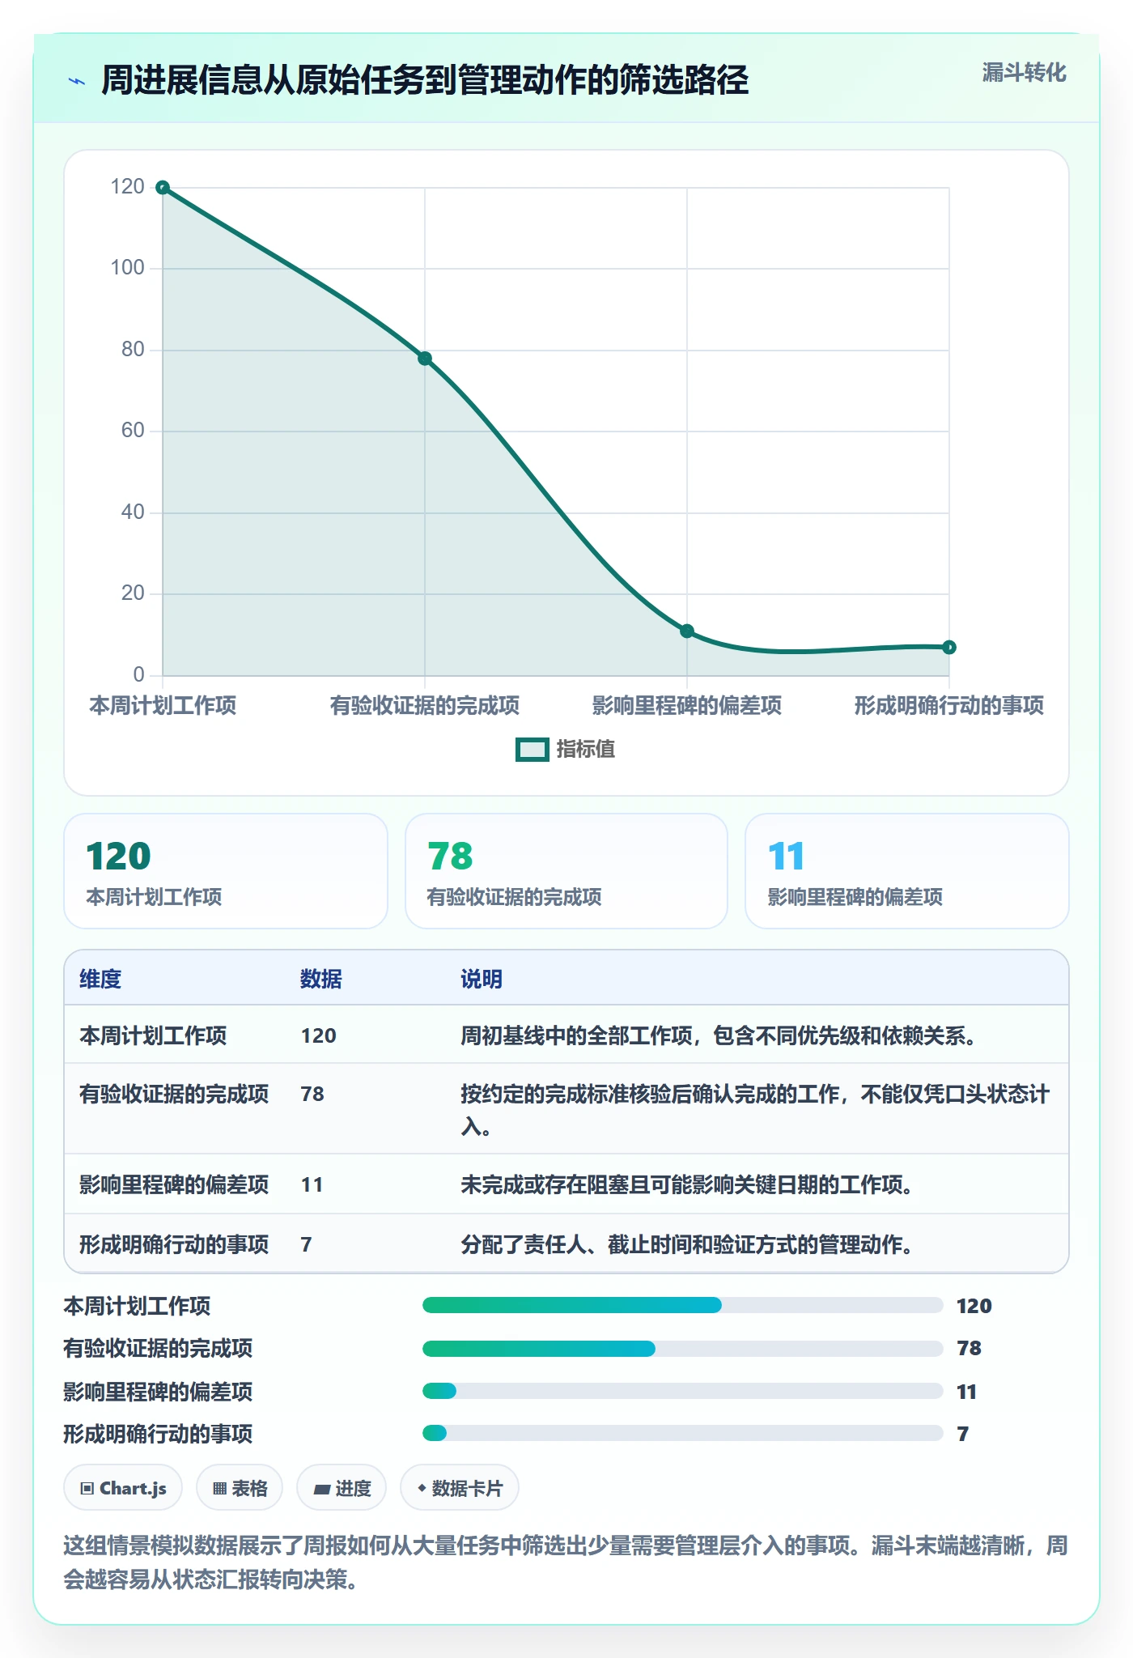
Task: Click the summary paragraph at the bottom
Action: point(566,1562)
